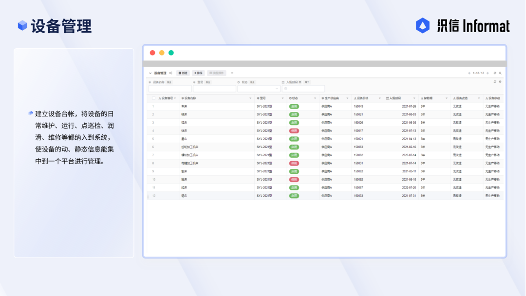Viewport: 526px width, 296px height.
Task: Click the 批量操作 batch operation button
Action: (x=216, y=73)
